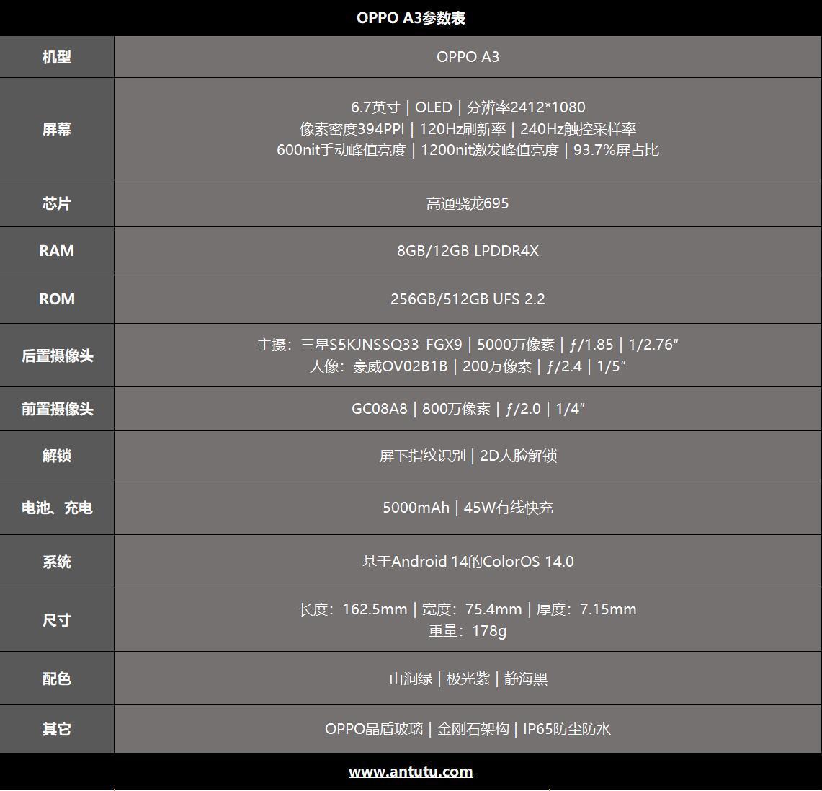The image size is (822, 791).
Task: Select the '重量：178g' line
Action: pos(468,631)
